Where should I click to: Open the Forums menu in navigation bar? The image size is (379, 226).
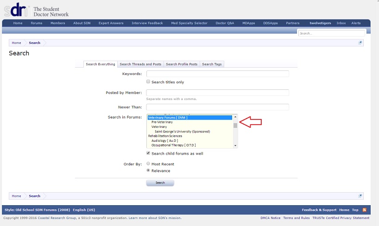pos(37,23)
